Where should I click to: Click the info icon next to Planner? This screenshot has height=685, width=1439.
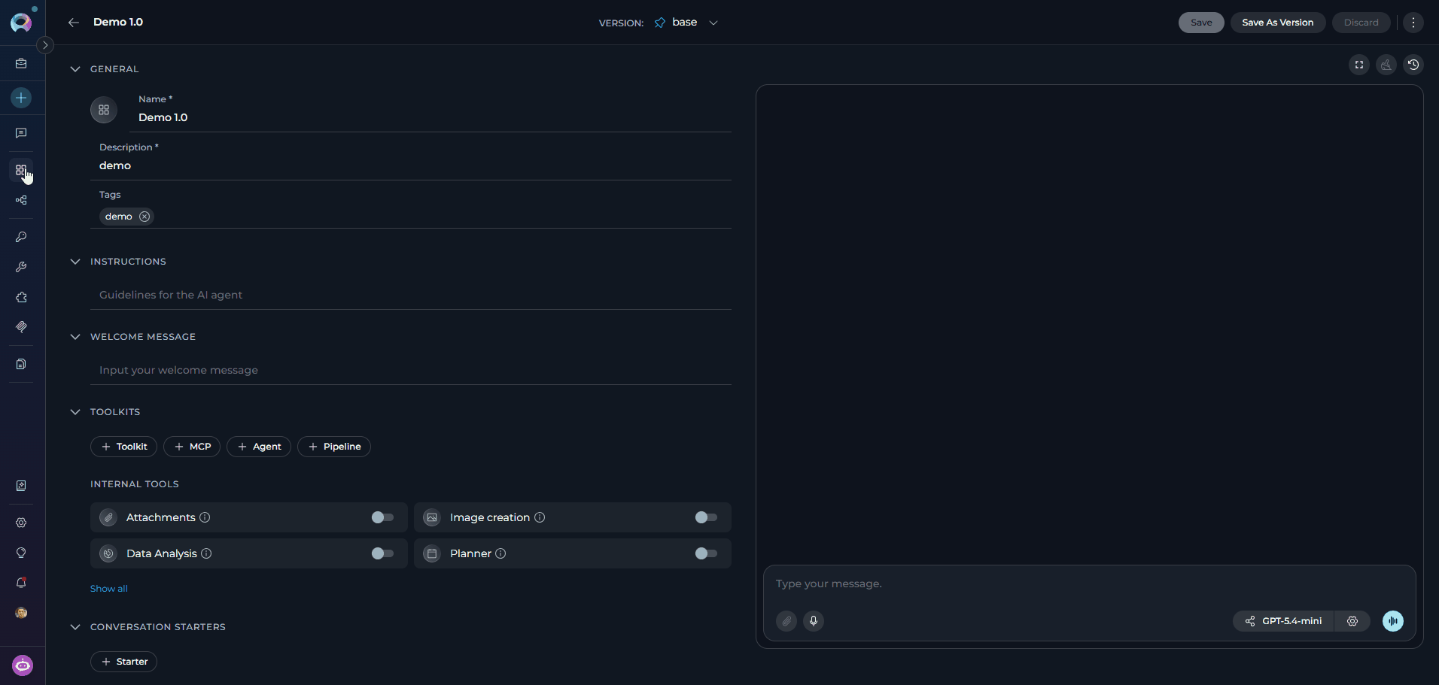tap(500, 553)
